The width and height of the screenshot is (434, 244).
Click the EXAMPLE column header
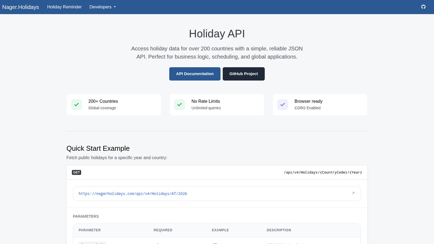click(220, 230)
